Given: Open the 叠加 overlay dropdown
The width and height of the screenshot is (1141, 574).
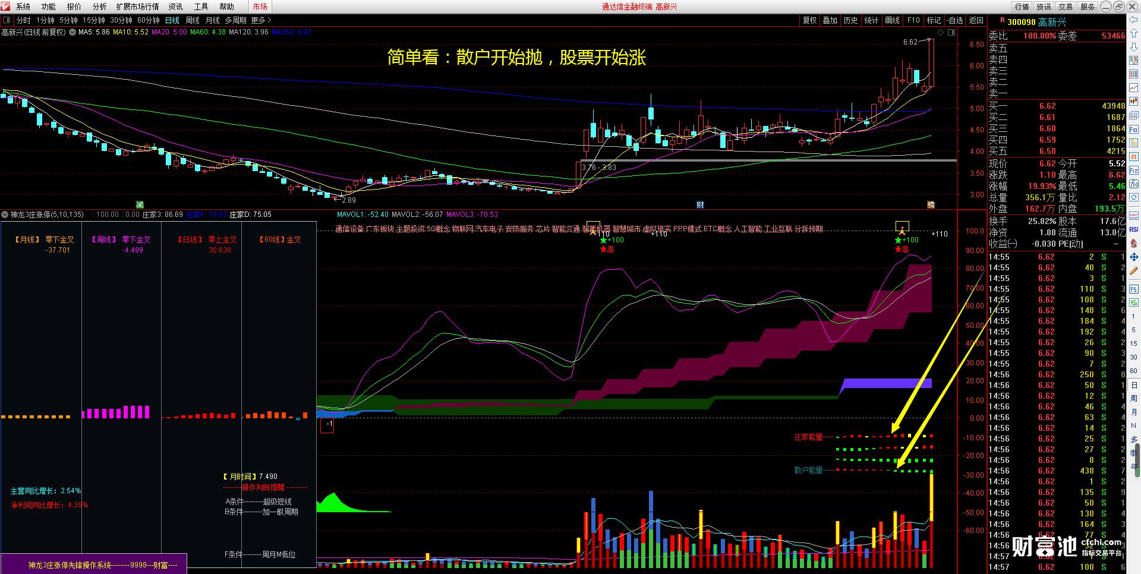Looking at the screenshot, I should pos(830,20).
